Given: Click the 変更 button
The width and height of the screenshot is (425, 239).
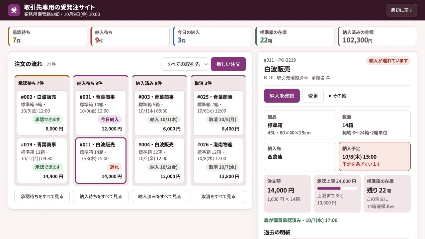Looking at the screenshot, I should pyautogui.click(x=313, y=96).
